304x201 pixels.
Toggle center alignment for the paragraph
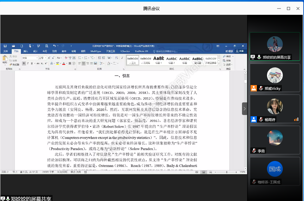pyautogui.click(x=84, y=63)
